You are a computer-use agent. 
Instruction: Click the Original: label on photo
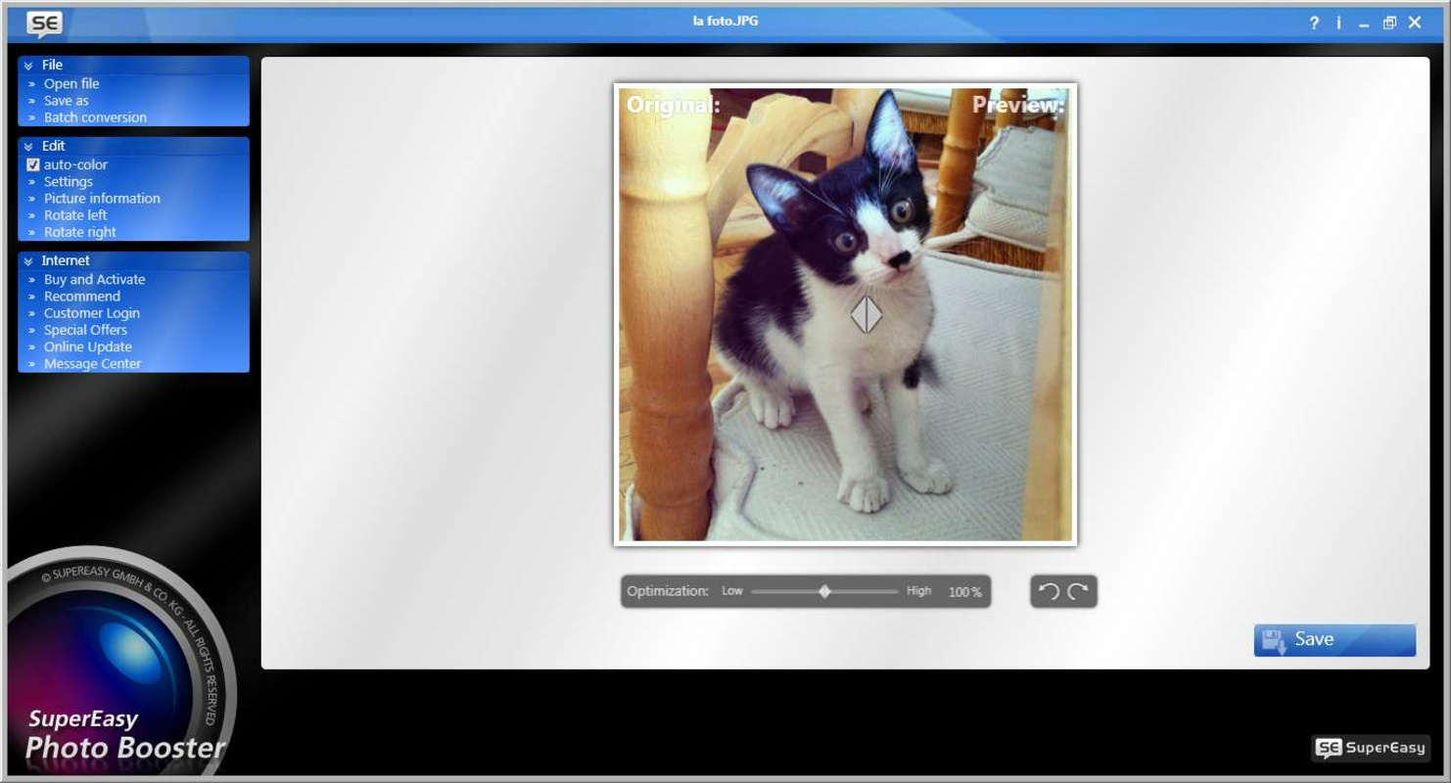pos(674,104)
